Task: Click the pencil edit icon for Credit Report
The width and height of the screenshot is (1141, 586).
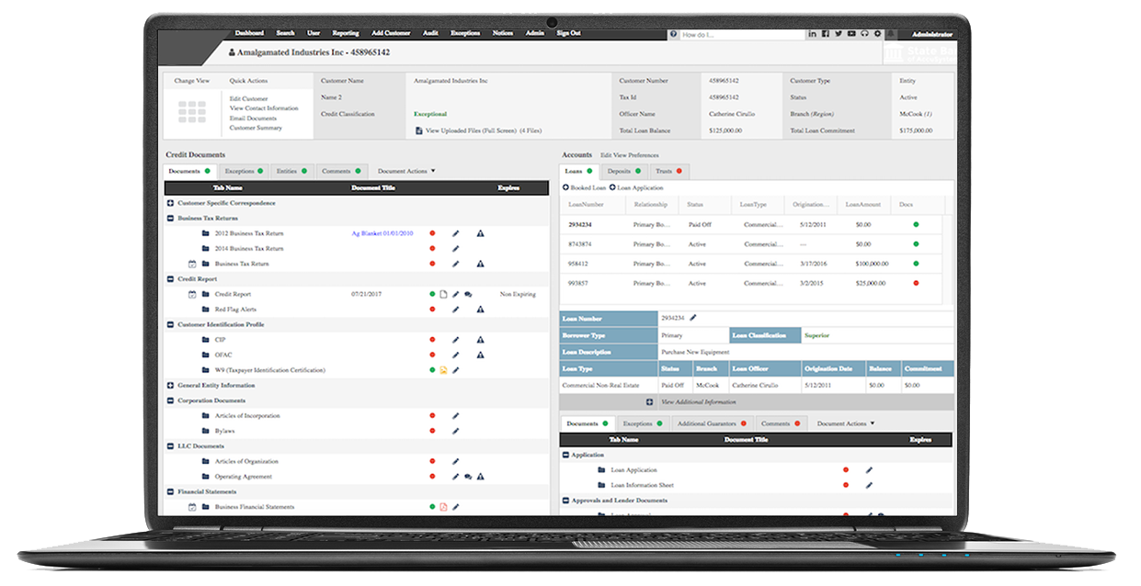Action: (x=455, y=295)
